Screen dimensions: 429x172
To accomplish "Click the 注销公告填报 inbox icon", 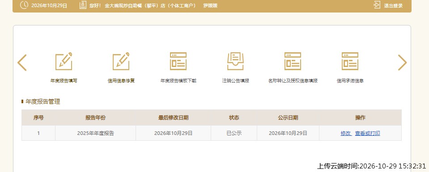I will (235, 61).
